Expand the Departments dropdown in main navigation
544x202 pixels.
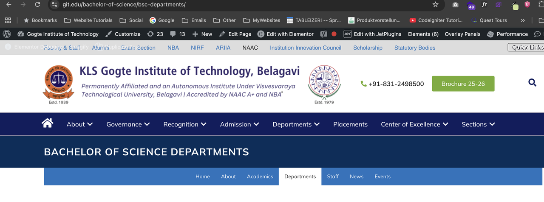click(x=296, y=124)
